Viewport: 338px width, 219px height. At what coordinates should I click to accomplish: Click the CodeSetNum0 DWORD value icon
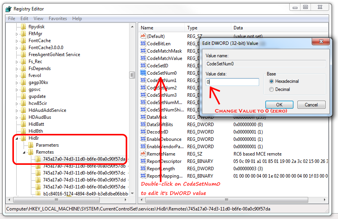click(x=143, y=73)
